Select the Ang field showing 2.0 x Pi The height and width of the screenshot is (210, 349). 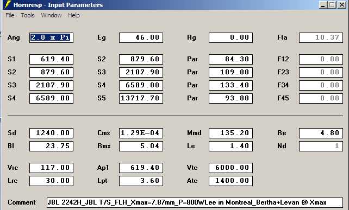[51, 37]
